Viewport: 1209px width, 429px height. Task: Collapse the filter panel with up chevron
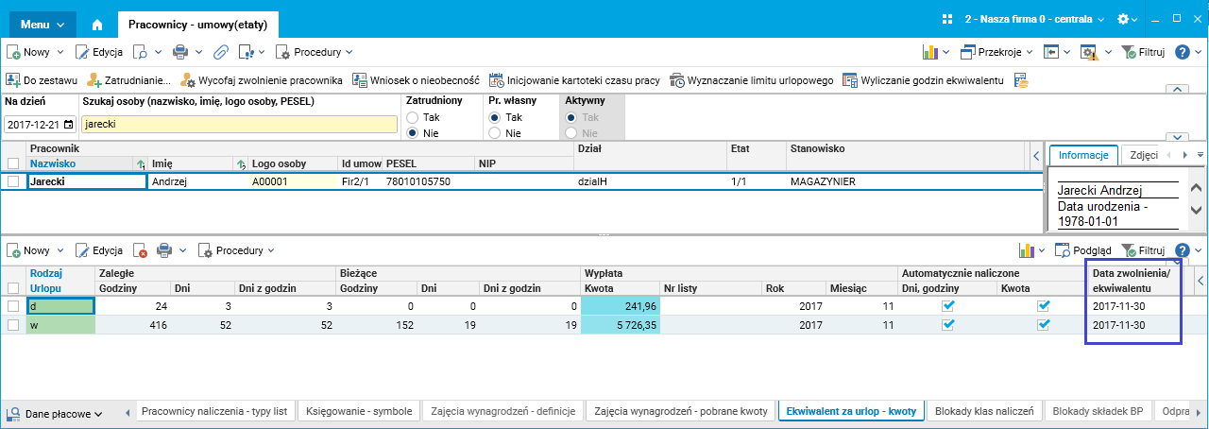1175,89
